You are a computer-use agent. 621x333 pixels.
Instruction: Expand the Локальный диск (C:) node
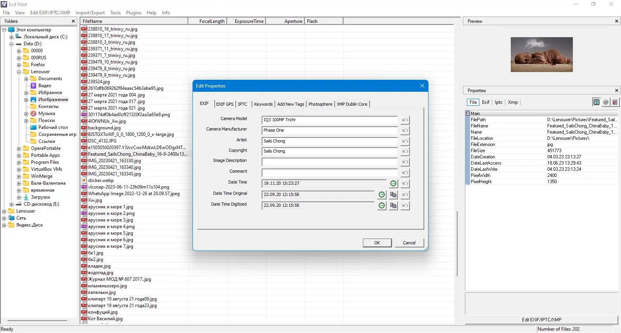click(x=11, y=37)
